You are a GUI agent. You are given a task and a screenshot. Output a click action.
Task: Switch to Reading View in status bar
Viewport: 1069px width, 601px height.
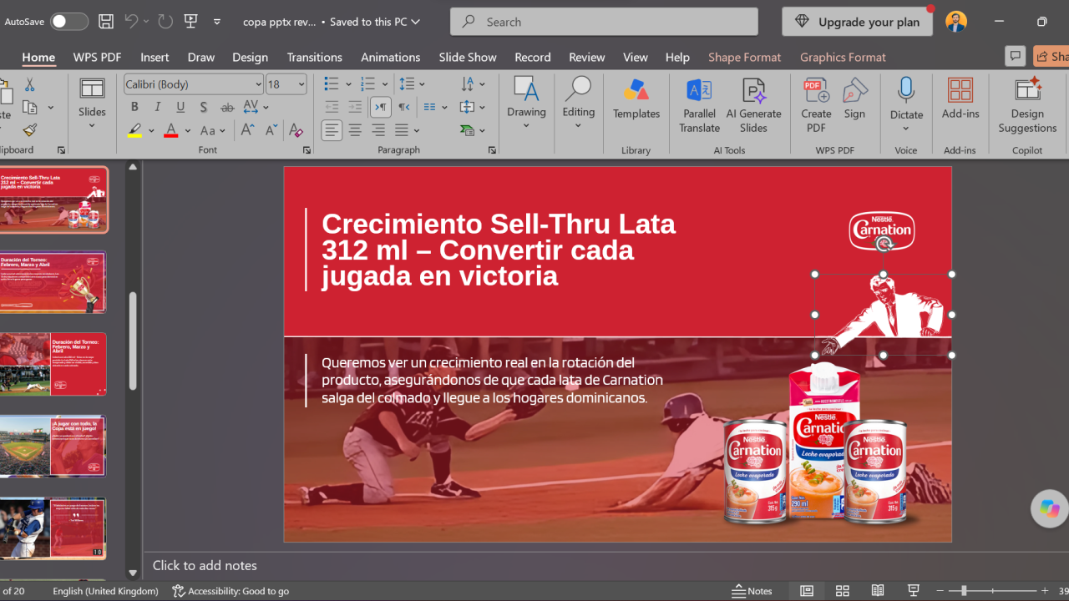tap(878, 591)
